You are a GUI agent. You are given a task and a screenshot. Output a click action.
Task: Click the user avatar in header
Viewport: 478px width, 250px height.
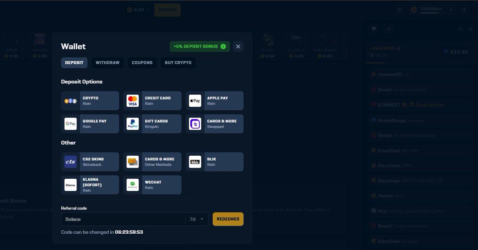click(x=414, y=10)
